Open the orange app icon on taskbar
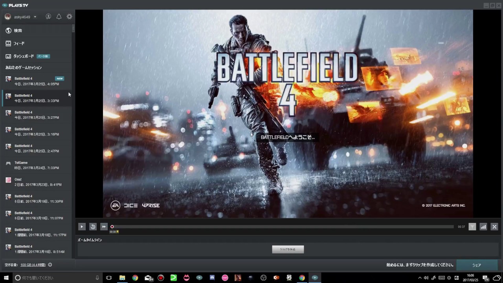Screen dimensions: 503x283 tap(276, 278)
